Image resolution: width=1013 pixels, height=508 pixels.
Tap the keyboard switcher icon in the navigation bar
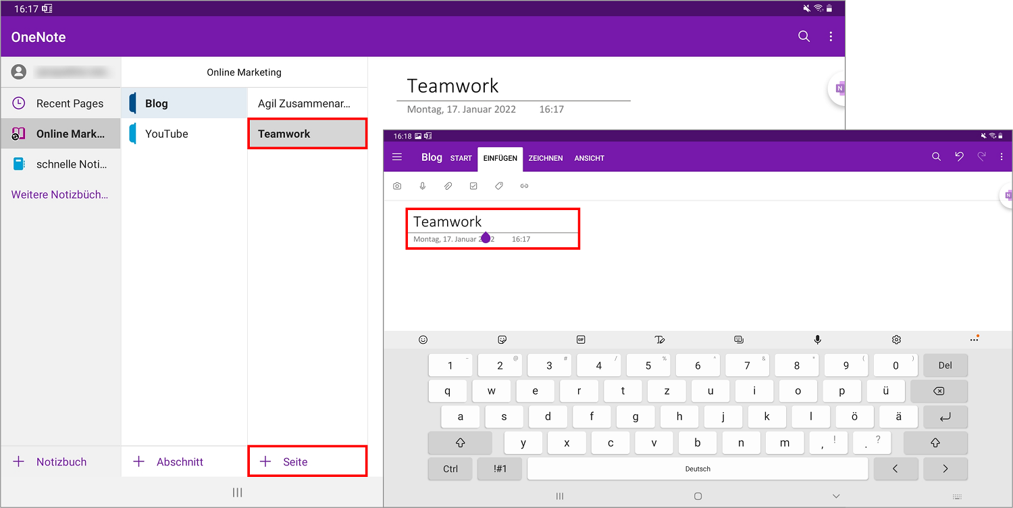point(958,496)
